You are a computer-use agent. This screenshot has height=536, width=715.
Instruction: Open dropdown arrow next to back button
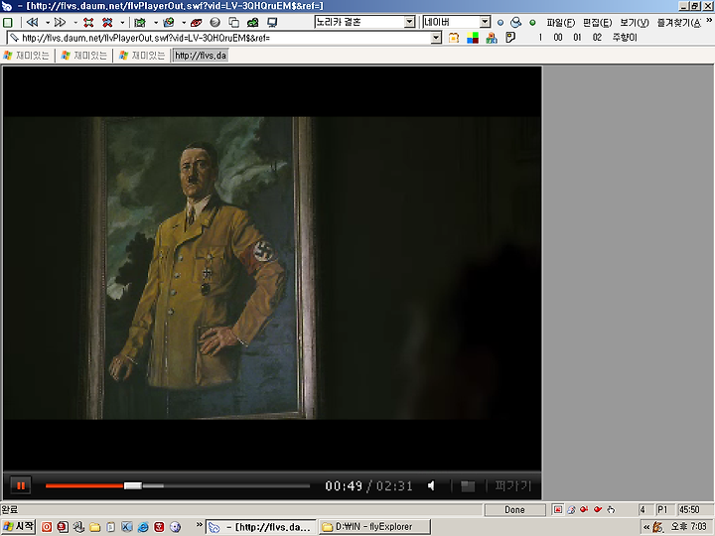point(48,22)
